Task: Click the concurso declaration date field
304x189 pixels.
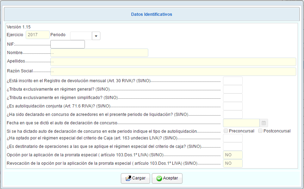Action: pos(241,123)
